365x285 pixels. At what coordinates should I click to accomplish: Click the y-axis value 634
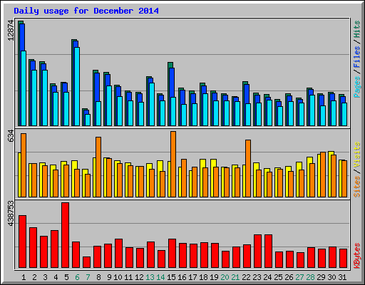(x=11, y=136)
